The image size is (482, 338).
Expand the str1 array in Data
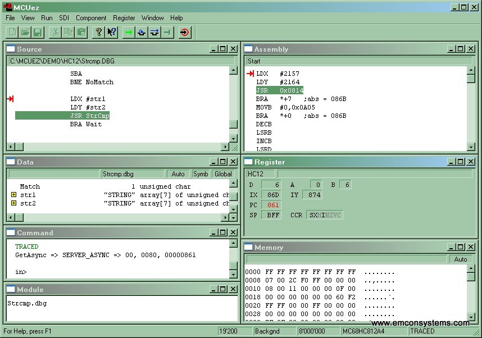[x=13, y=195]
